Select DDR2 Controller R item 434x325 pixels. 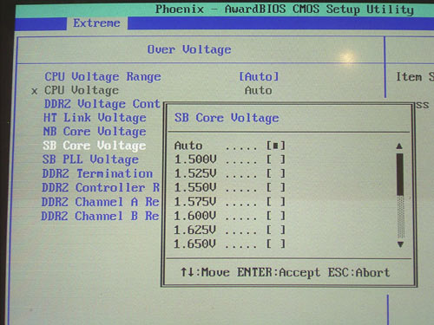[x=101, y=188]
